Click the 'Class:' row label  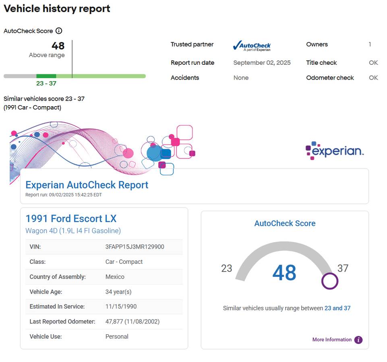37,261
